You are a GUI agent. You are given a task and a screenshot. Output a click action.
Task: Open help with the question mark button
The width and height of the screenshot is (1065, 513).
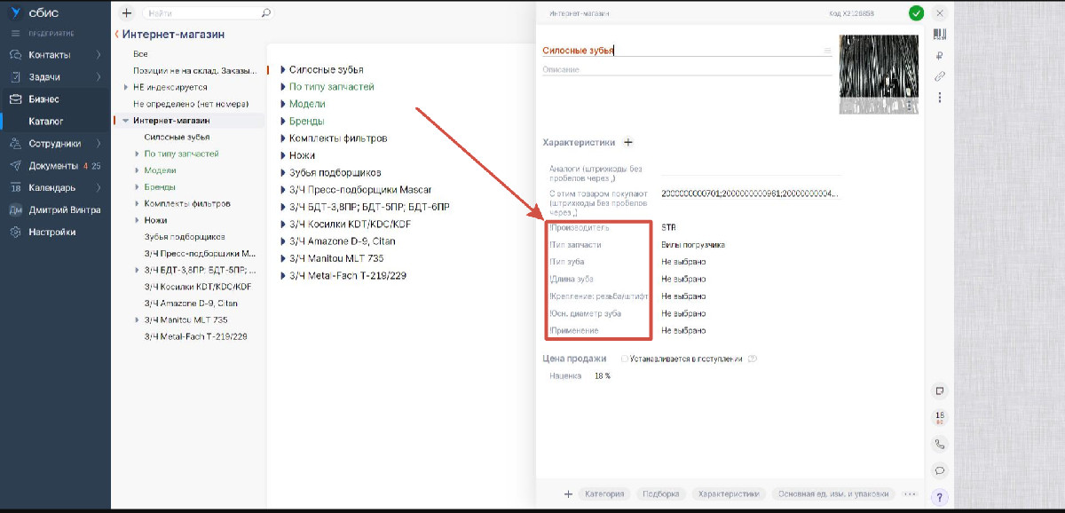(x=940, y=497)
